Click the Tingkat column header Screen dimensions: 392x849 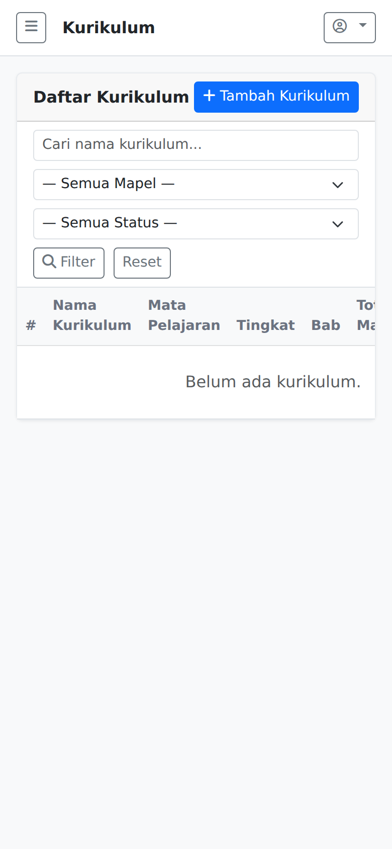[x=265, y=325]
